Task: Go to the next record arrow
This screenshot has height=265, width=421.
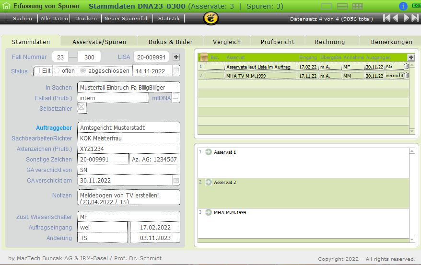Action: click(x=406, y=18)
